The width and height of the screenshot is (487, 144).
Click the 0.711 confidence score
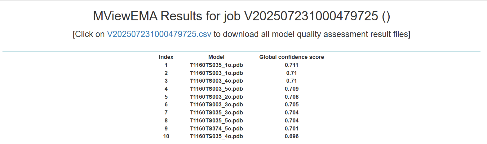point(291,65)
